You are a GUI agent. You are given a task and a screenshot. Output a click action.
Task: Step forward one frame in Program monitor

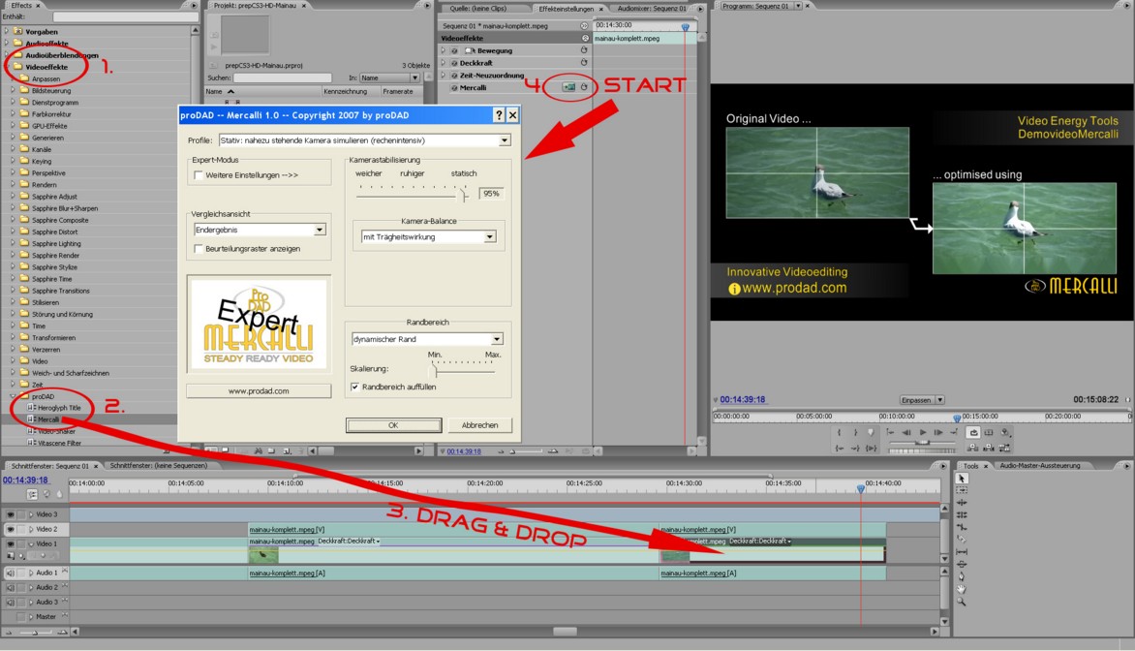pyautogui.click(x=938, y=432)
